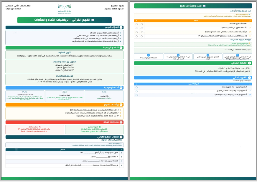The width and height of the screenshot is (257, 182).
Task: Click the Ministry of Education logo
Action: click(x=65, y=9)
